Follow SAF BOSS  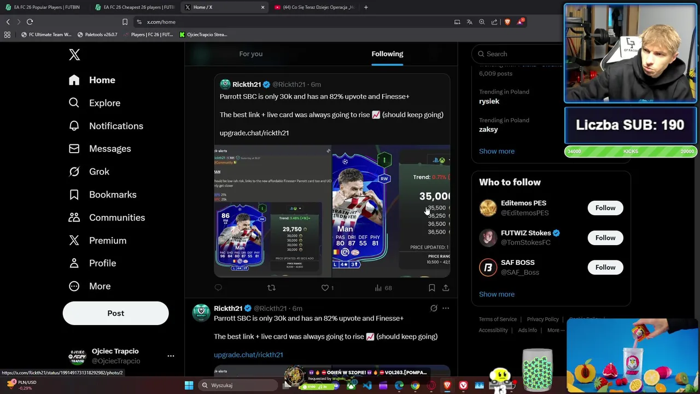click(x=605, y=267)
